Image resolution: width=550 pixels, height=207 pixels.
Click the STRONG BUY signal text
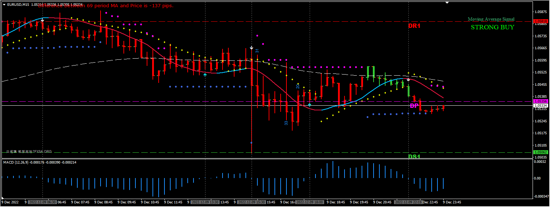pyautogui.click(x=492, y=27)
